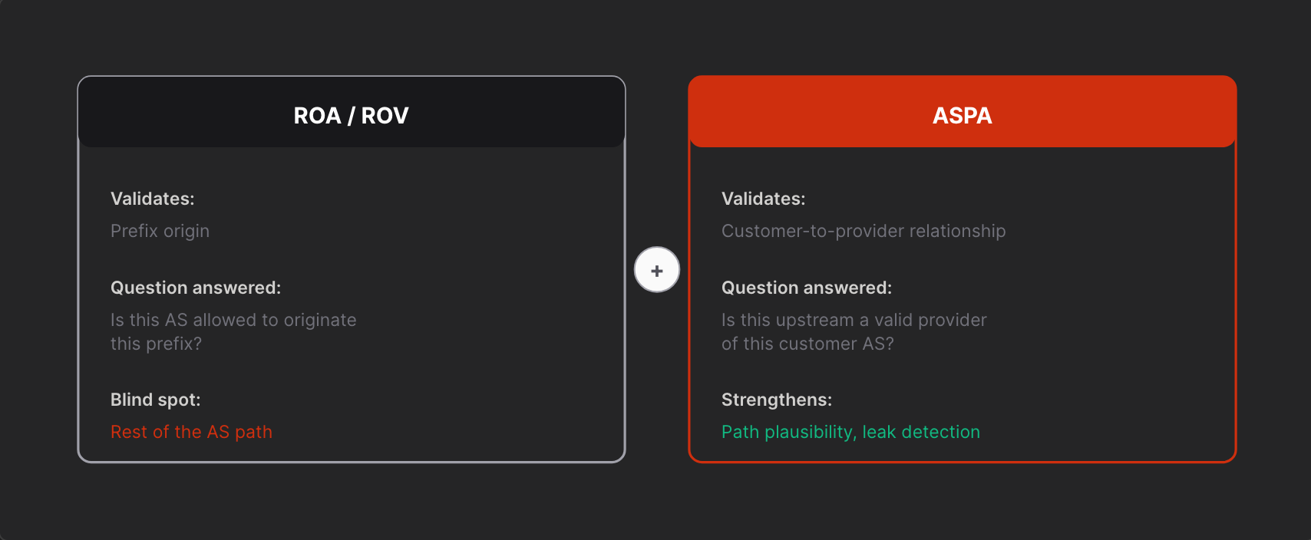Click the Blind spot label

(156, 400)
